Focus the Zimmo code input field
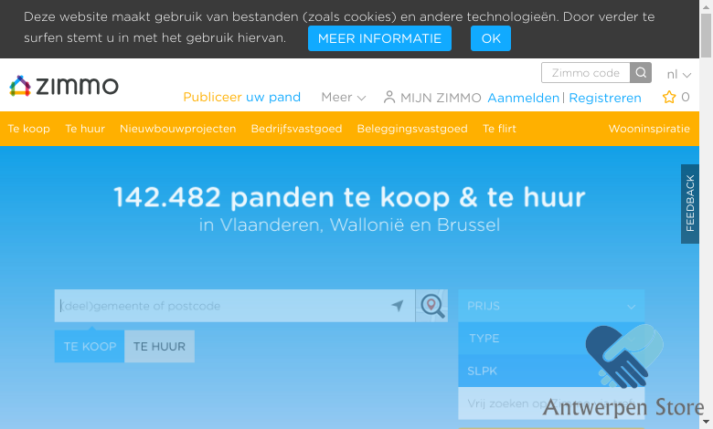Image resolution: width=713 pixels, height=429 pixels. tap(586, 73)
